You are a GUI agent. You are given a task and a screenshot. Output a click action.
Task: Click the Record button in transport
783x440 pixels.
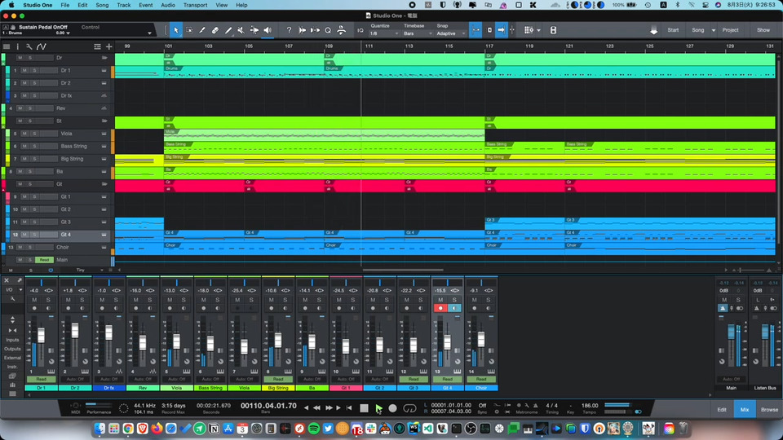[392, 408]
